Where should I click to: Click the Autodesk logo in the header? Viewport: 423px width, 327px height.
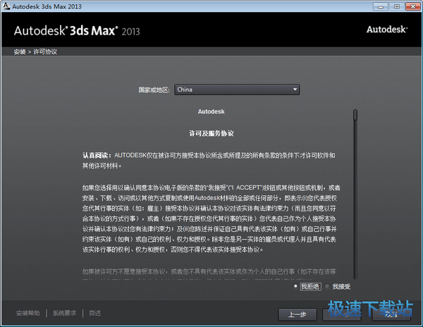387,30
